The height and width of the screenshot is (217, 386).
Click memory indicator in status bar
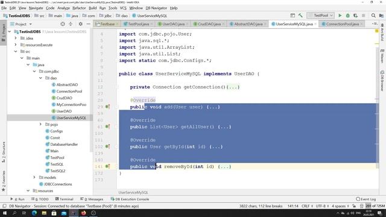click(375, 206)
